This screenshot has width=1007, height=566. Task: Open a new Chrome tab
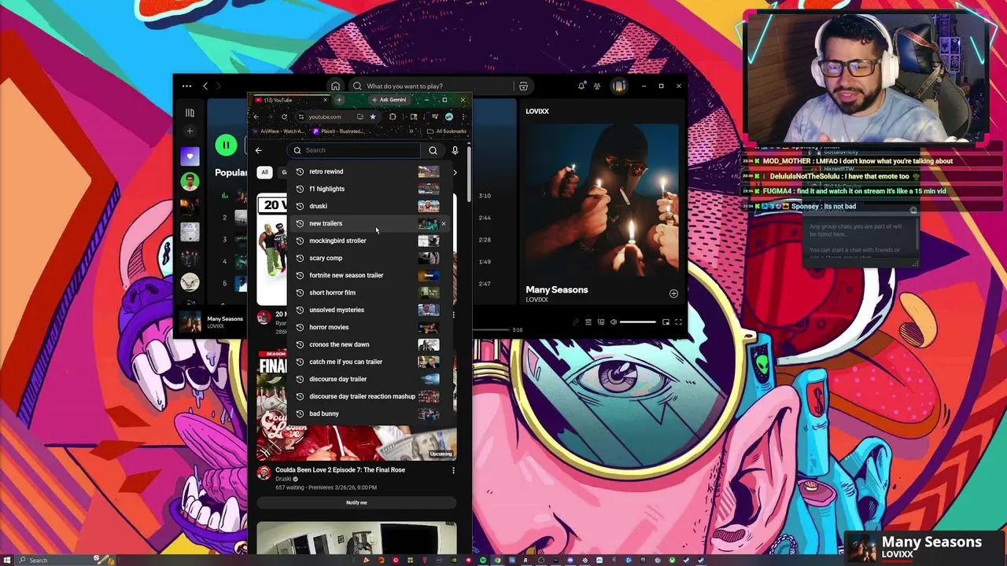click(x=339, y=100)
